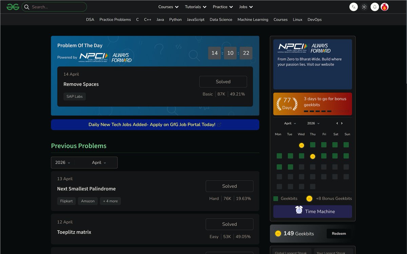Focus the Search input field

(x=54, y=7)
